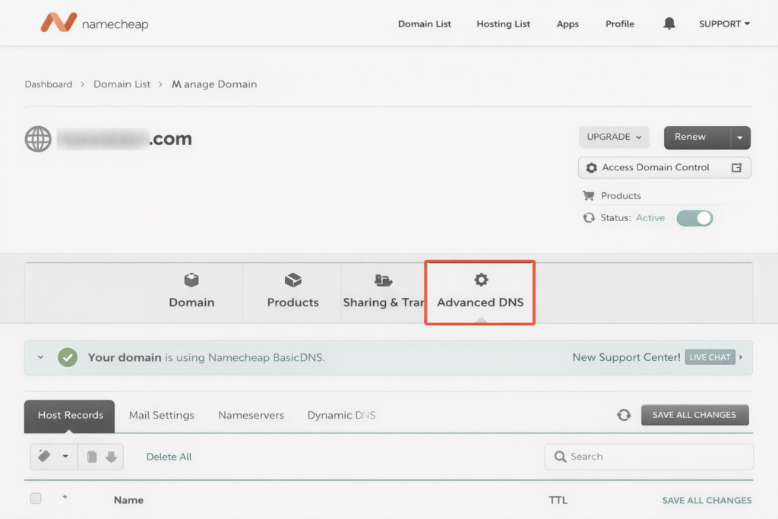This screenshot has width=778, height=519.
Task: Click the notification bell icon
Action: (x=669, y=24)
